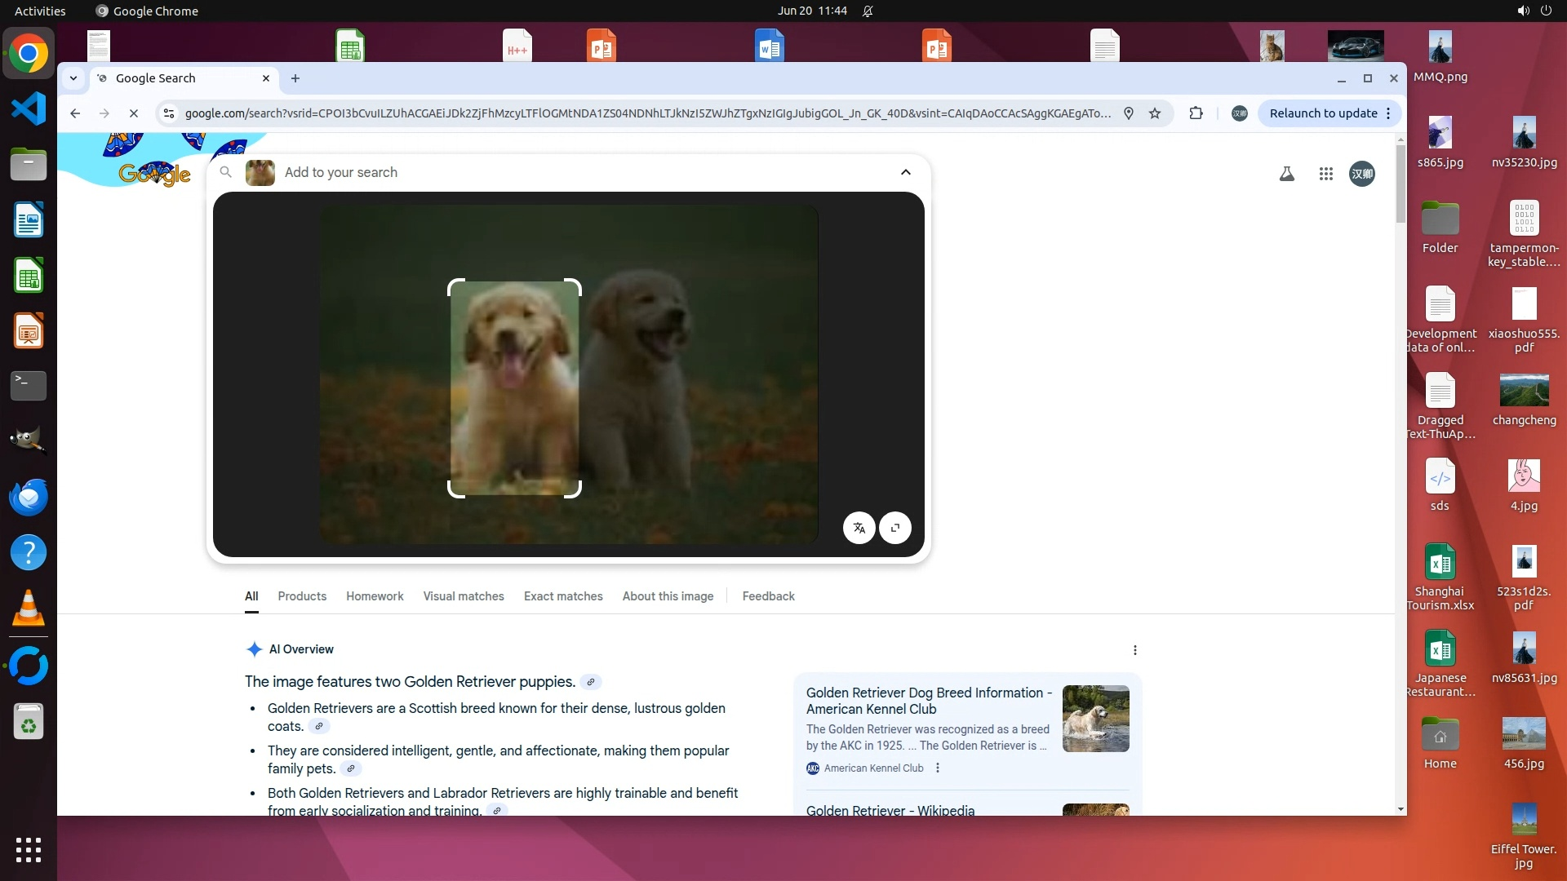Switch to the Exact matches tab
The width and height of the screenshot is (1567, 881).
pyautogui.click(x=562, y=596)
